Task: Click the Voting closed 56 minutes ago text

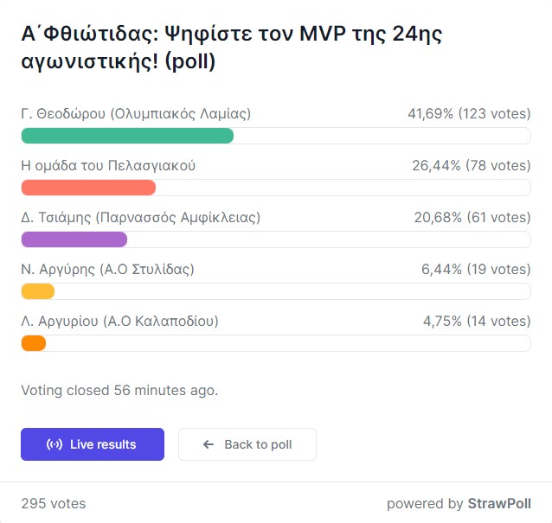Action: click(119, 391)
